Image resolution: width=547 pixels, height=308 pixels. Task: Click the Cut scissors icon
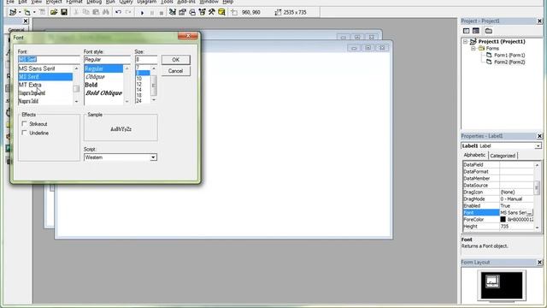[x=76, y=12]
